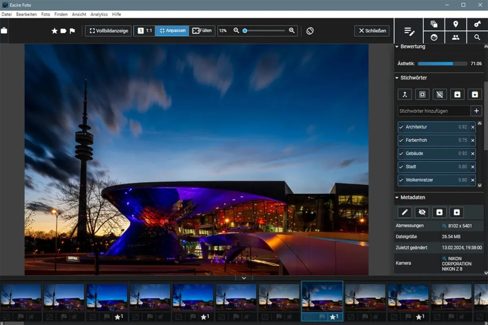Click the Schließen button
Image resolution: width=488 pixels, height=325 pixels.
coord(372,31)
